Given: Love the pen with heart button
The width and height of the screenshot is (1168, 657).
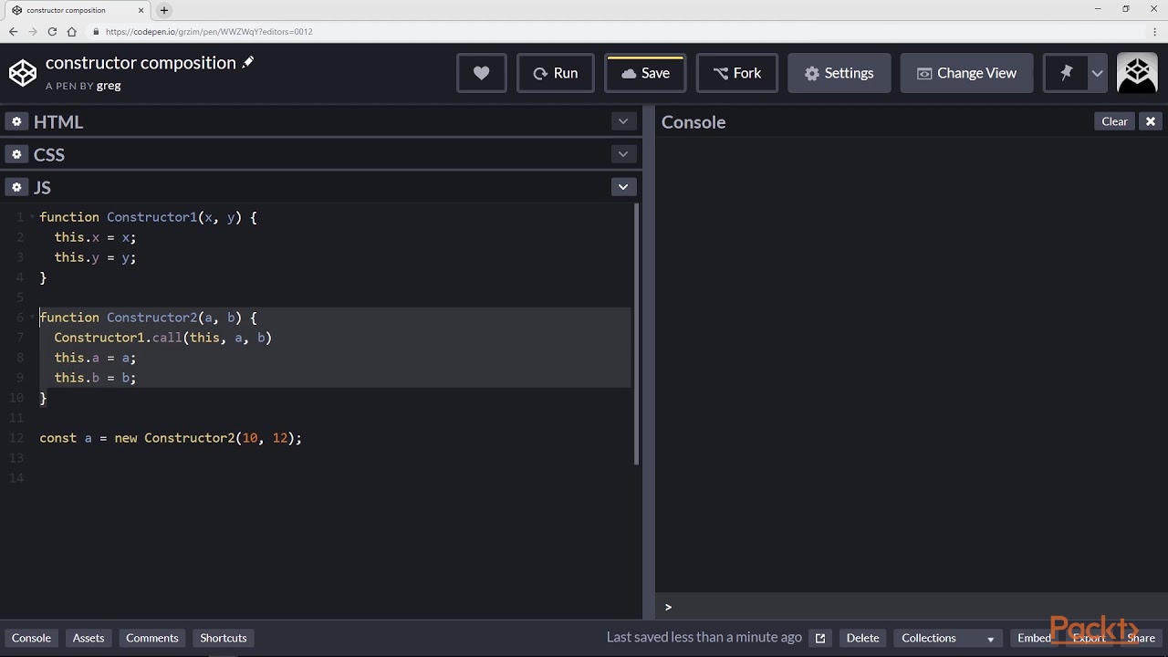Looking at the screenshot, I should tap(481, 73).
